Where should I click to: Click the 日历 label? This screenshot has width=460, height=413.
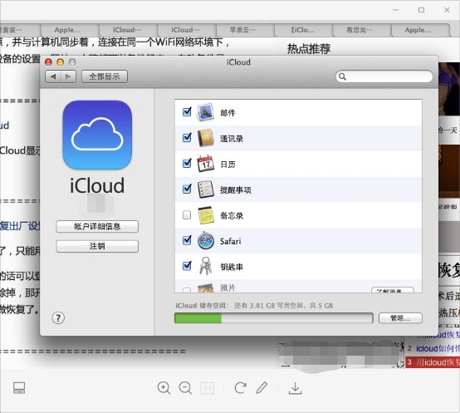[228, 165]
